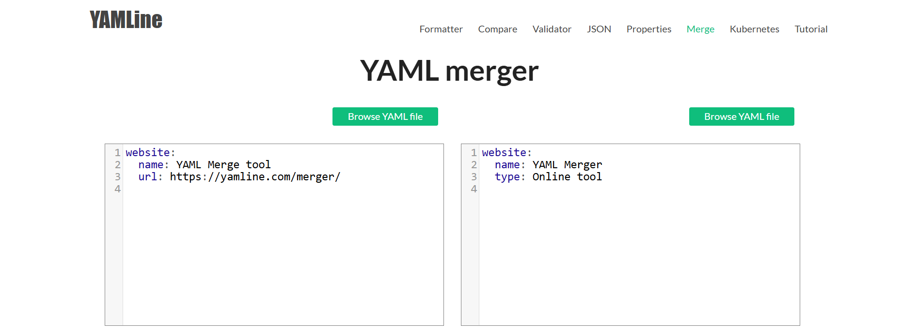Viewport: 917px width, 335px height.
Task: Click line number 1 in the right editor
Action: click(x=473, y=152)
